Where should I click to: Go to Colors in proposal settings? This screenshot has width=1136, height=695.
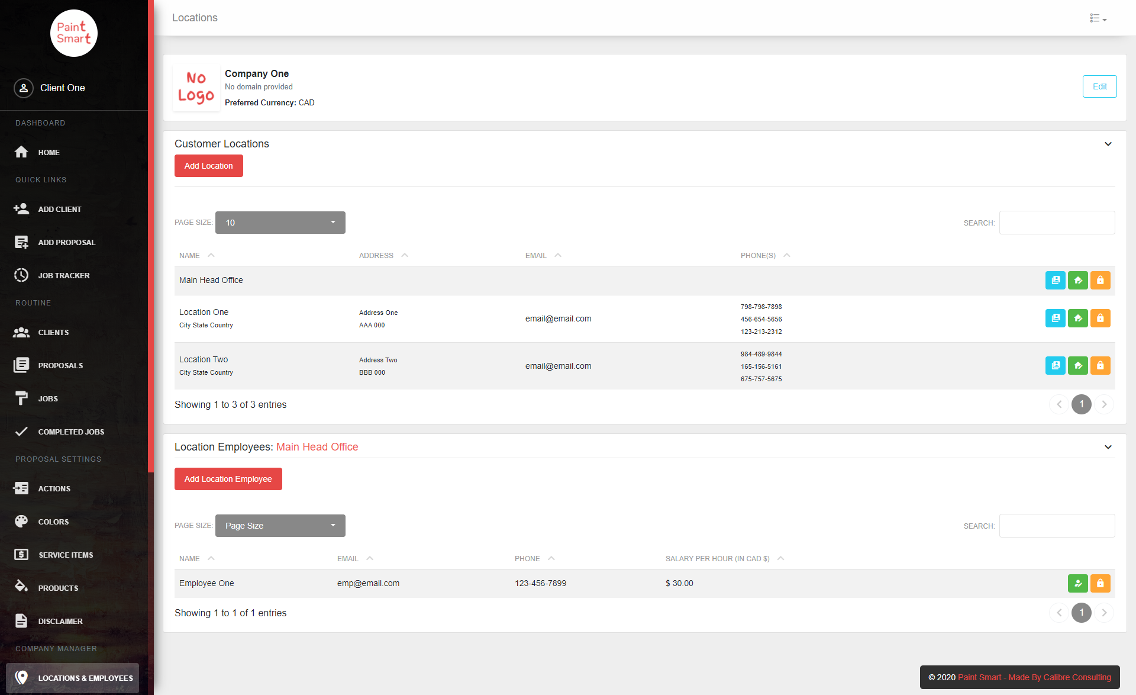[x=53, y=522]
